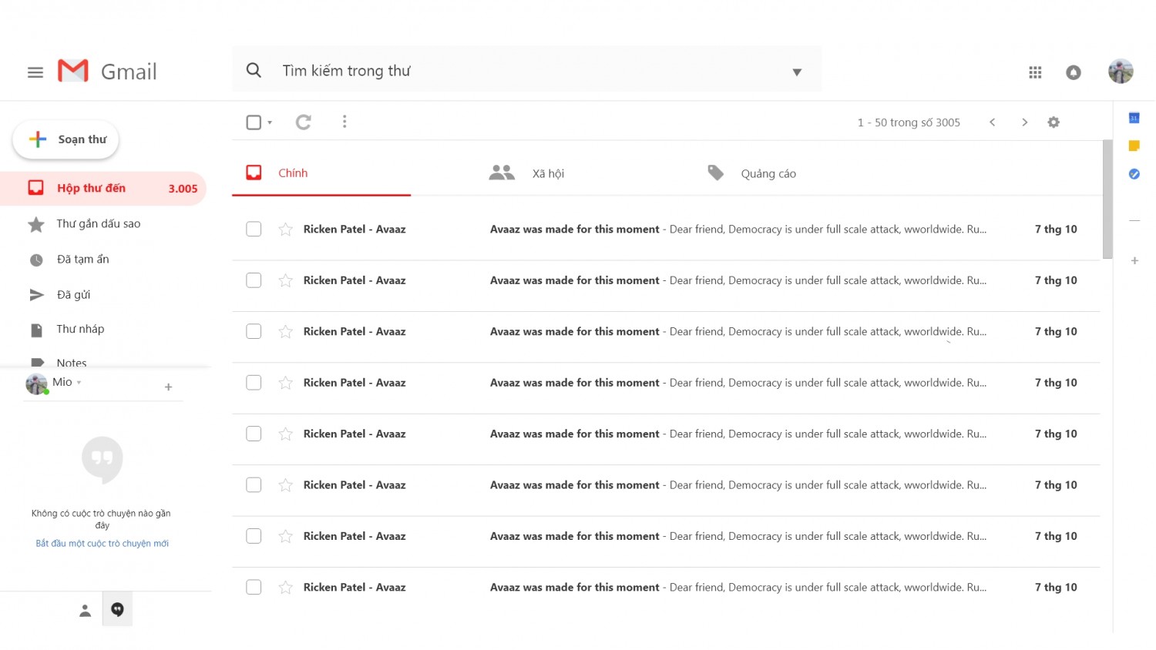Select the first email checkbox
Image resolution: width=1156 pixels, height=650 pixels.
click(254, 230)
